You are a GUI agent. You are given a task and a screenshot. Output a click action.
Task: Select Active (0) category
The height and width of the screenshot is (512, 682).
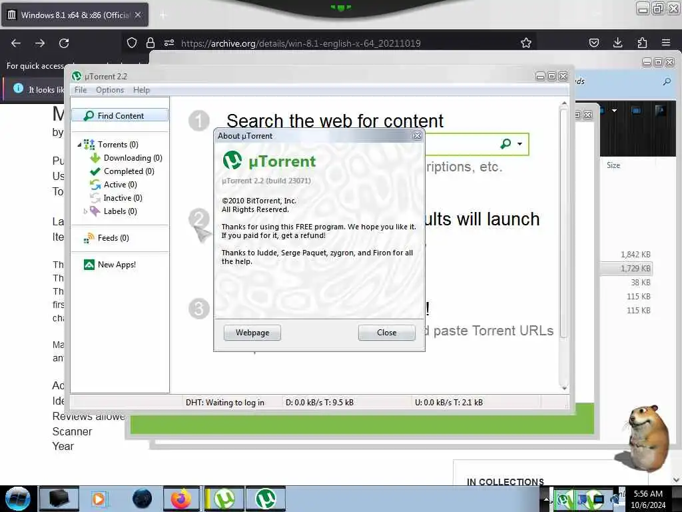(120, 185)
